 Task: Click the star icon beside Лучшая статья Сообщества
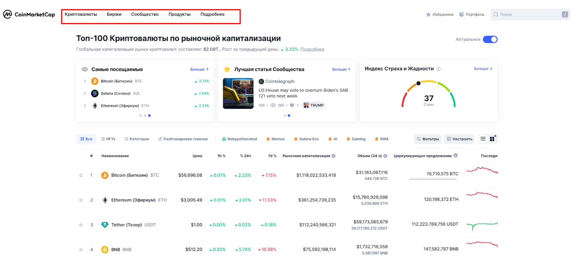click(227, 69)
